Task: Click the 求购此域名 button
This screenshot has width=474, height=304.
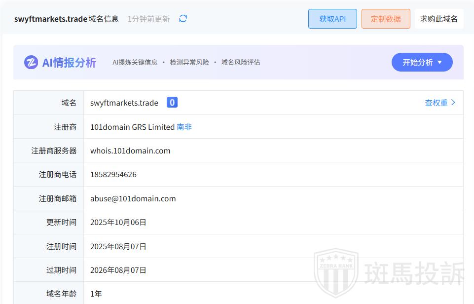Action: click(x=438, y=19)
